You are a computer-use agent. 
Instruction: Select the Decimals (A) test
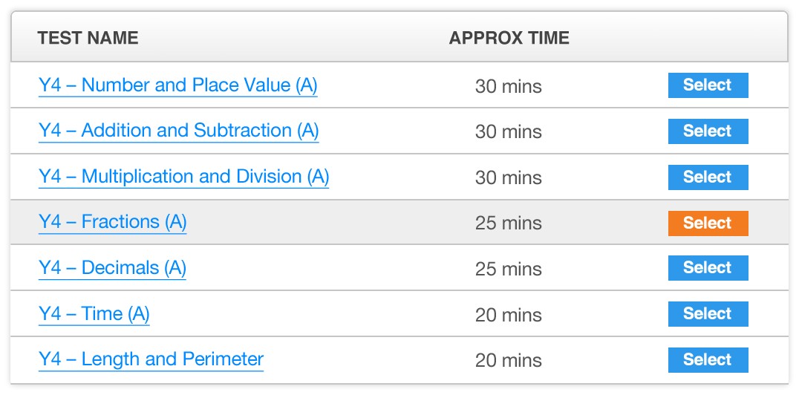click(708, 268)
